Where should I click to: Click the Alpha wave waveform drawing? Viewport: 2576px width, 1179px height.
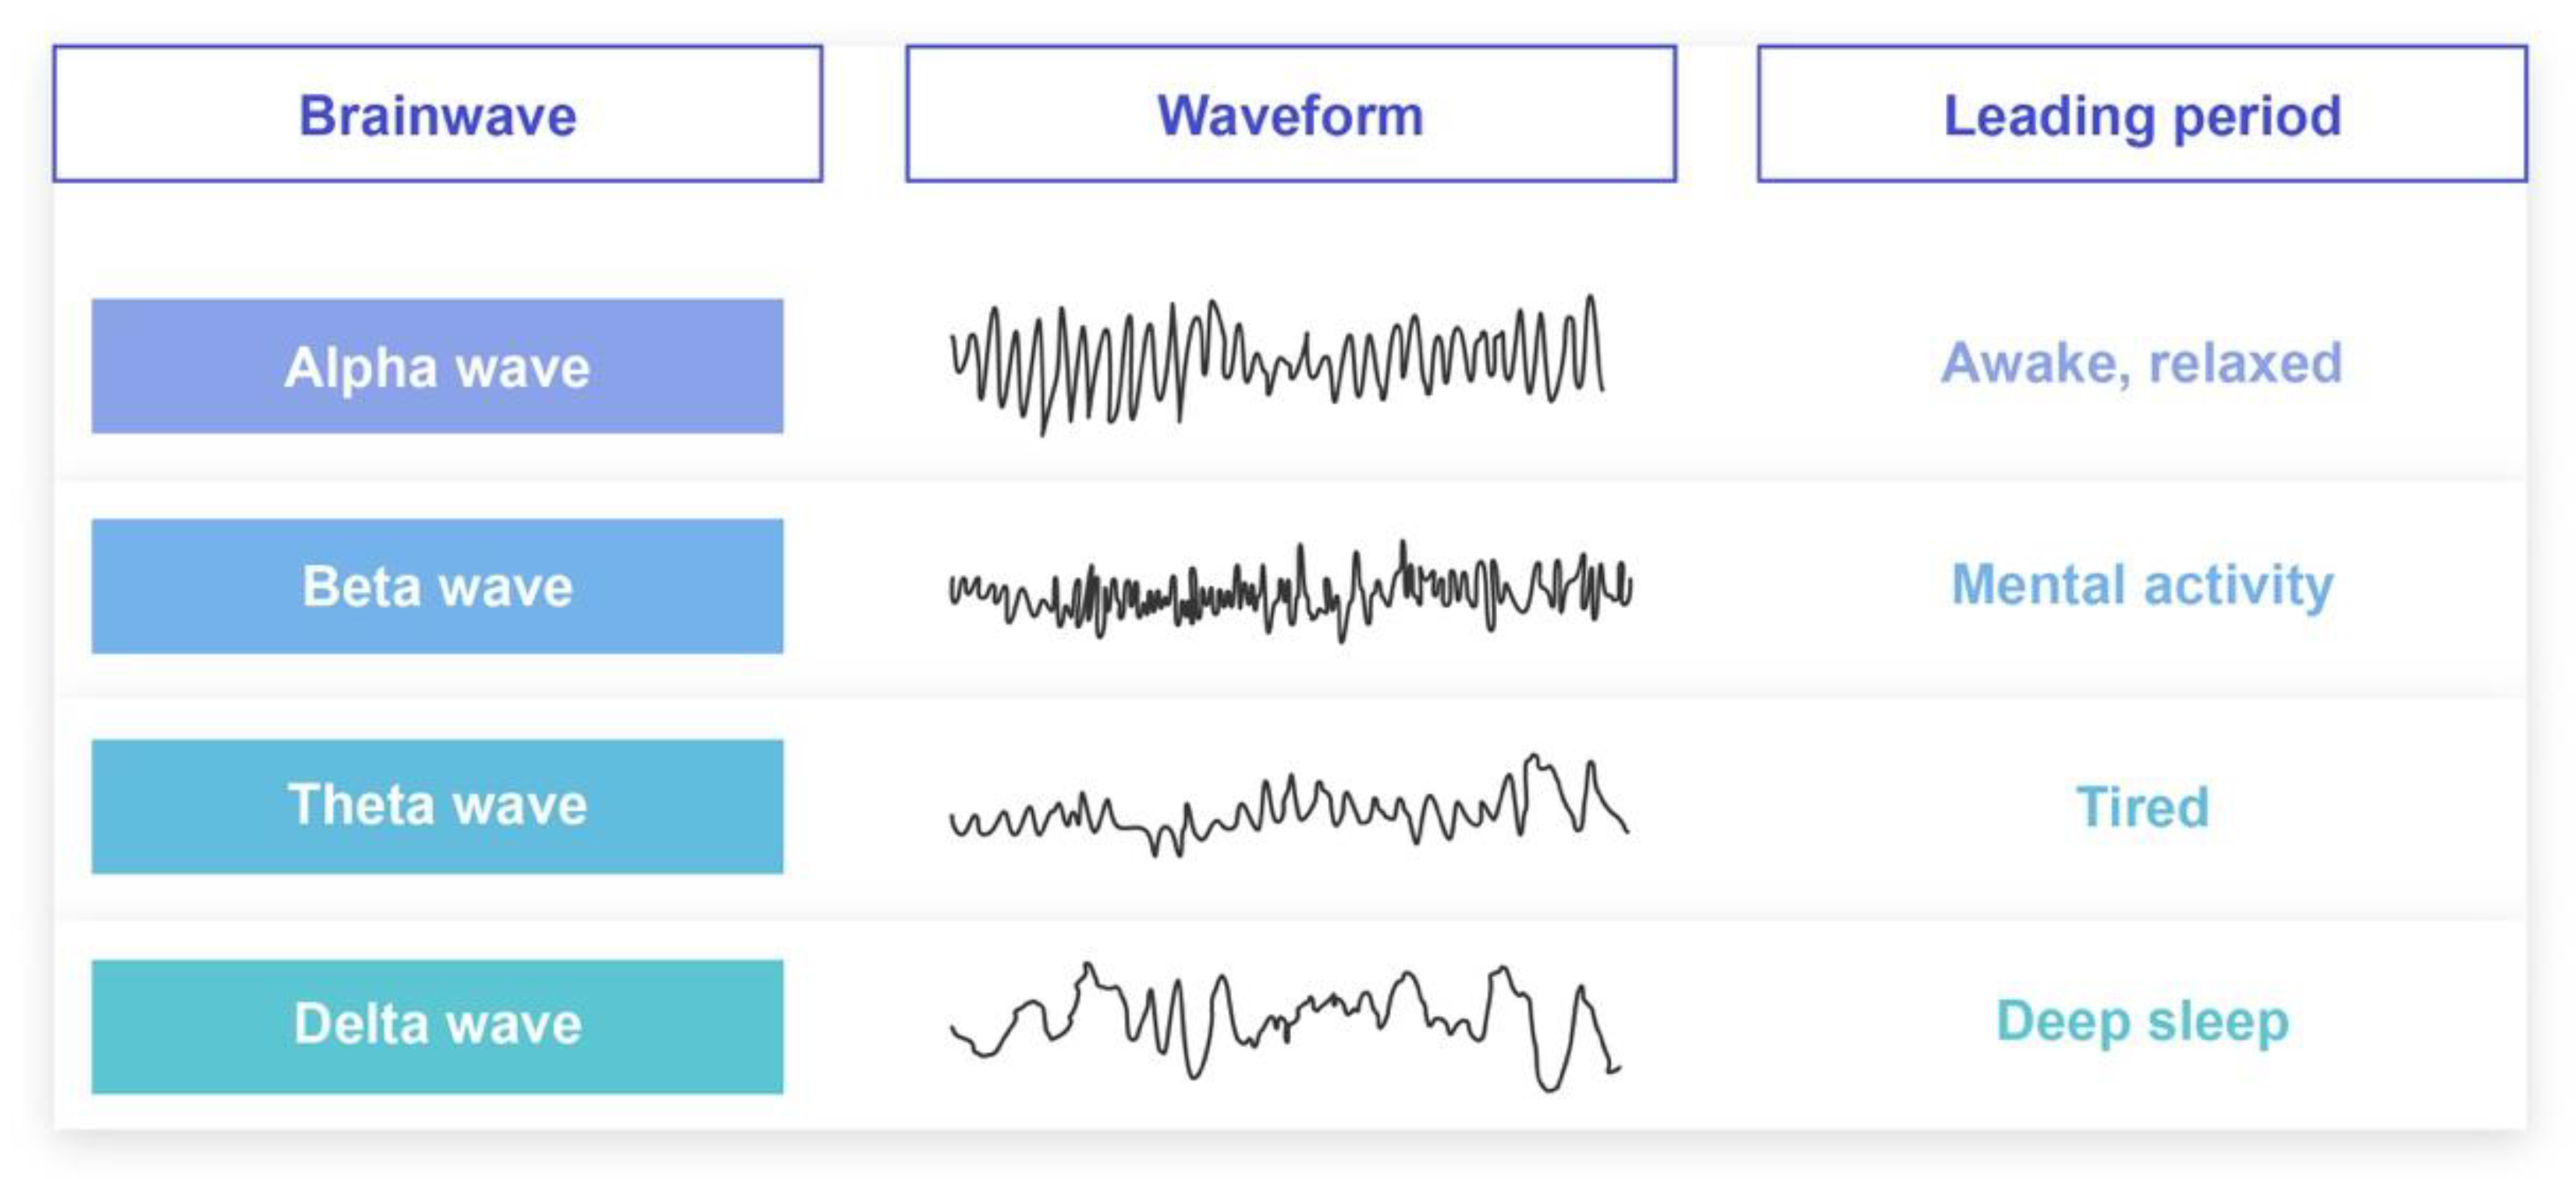1277,363
